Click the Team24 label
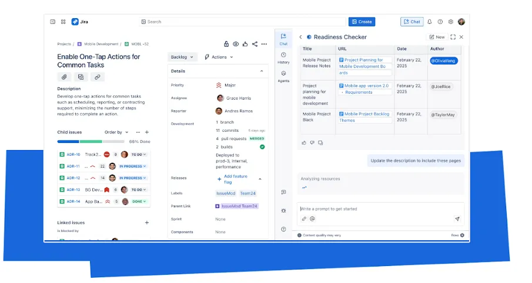 pyautogui.click(x=247, y=193)
